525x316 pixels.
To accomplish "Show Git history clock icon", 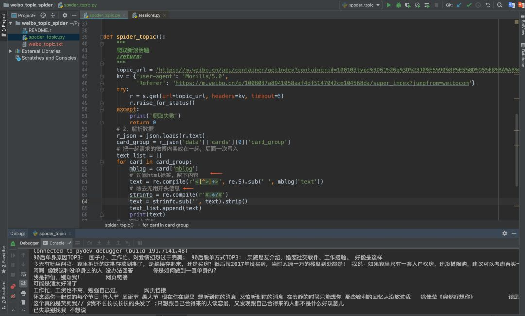I will point(478,5).
